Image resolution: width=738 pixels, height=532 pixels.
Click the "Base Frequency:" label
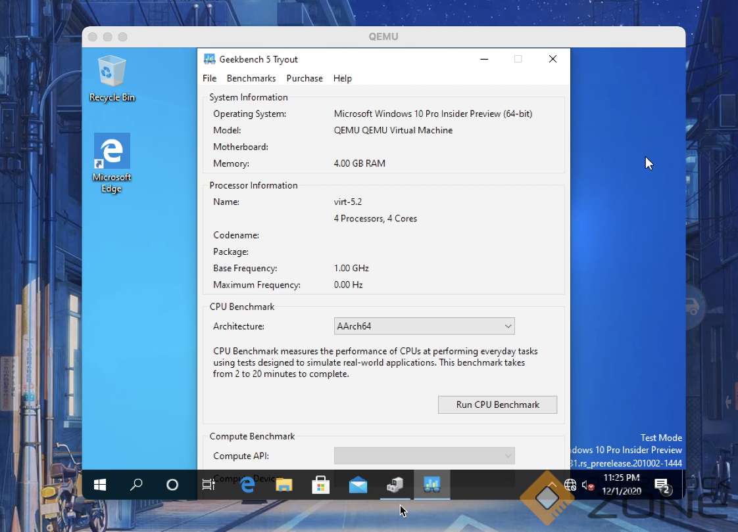245,269
